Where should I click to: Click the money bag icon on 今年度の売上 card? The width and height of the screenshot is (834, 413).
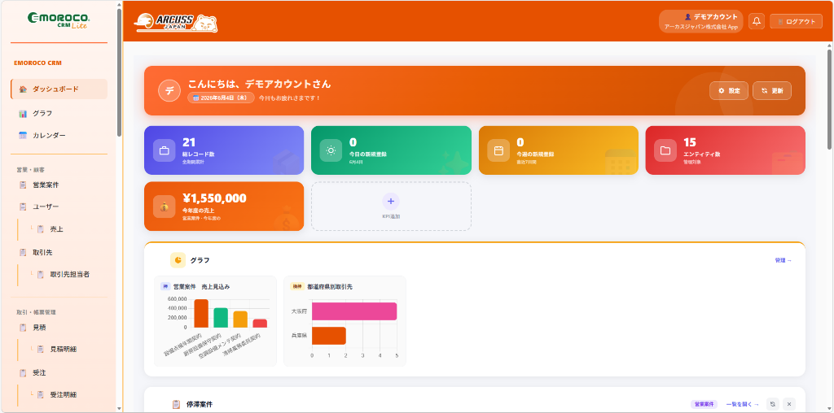click(x=165, y=206)
